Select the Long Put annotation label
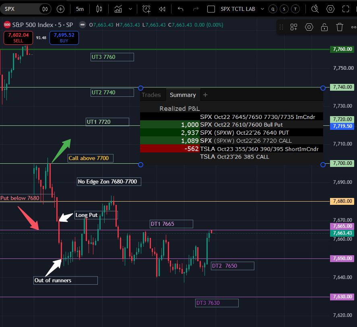Viewport: 357px width, 327px height. [x=96, y=215]
